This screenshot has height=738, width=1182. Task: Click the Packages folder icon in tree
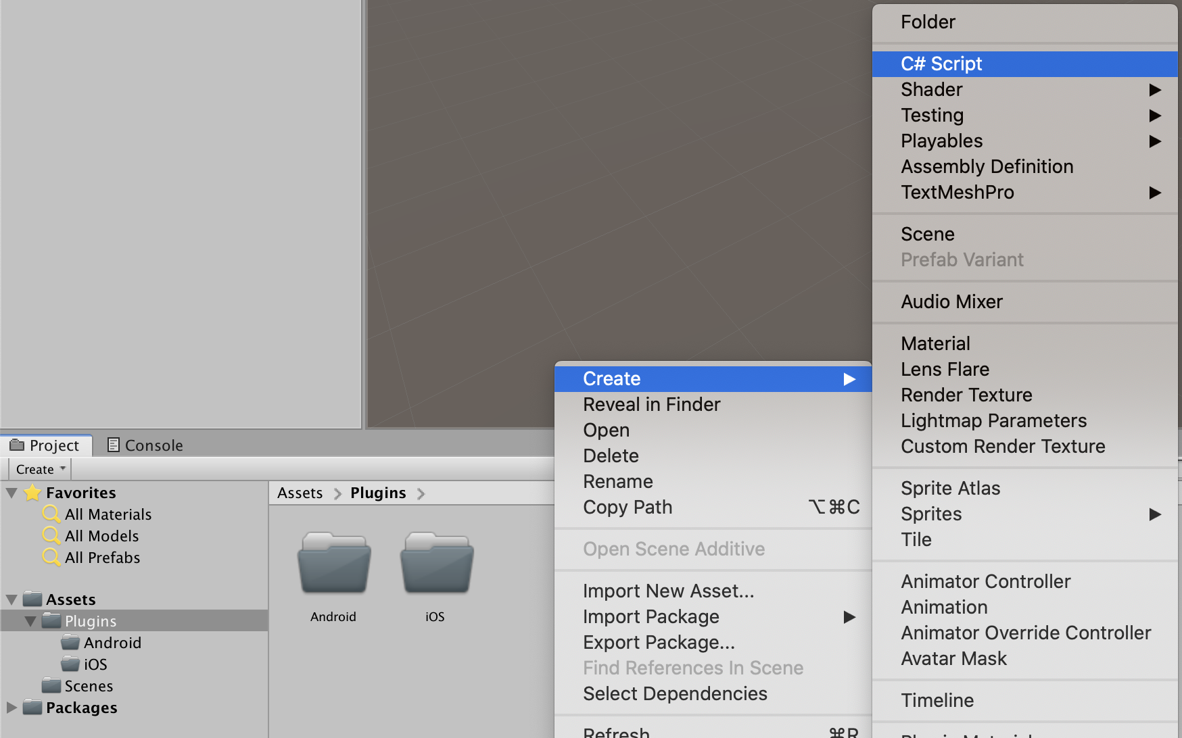coord(32,707)
